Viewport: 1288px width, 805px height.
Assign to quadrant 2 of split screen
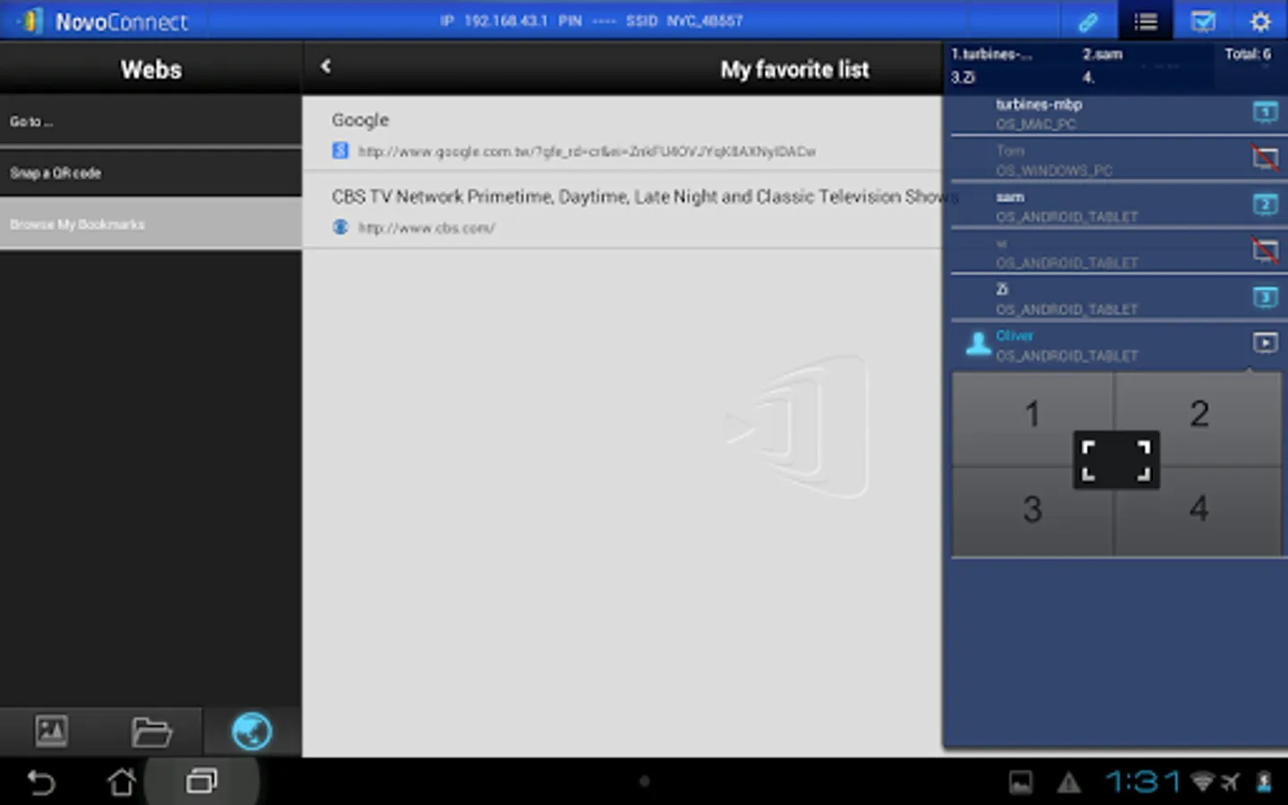tap(1199, 415)
